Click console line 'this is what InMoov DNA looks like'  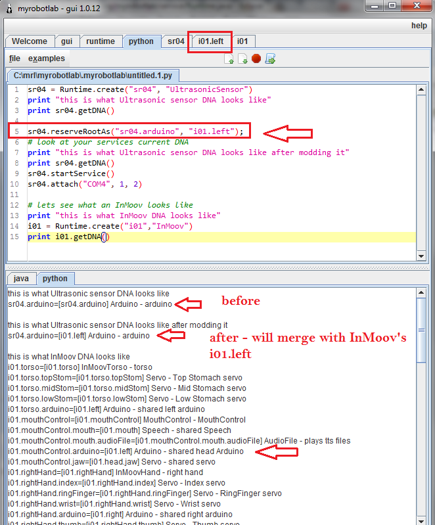(68, 357)
